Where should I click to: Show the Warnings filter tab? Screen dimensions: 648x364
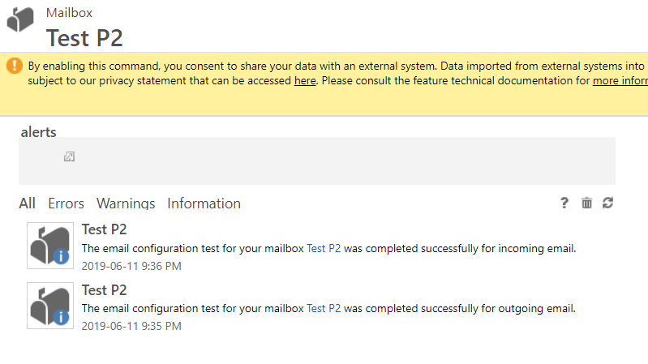coord(126,203)
